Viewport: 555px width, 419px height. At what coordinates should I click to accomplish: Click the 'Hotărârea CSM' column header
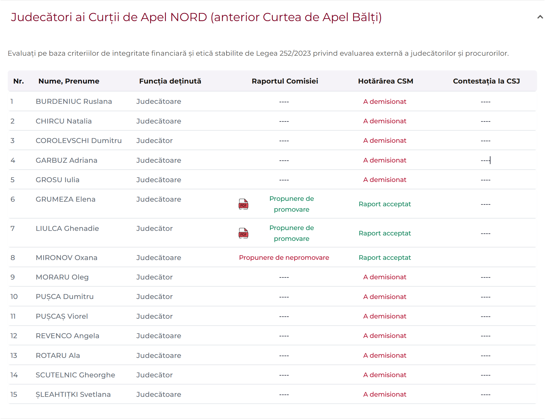pos(385,81)
